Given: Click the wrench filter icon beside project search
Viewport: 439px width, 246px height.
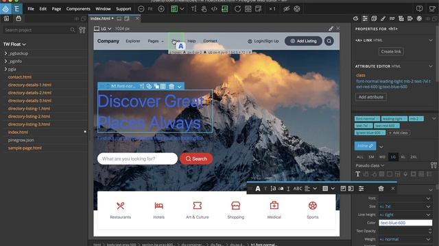Looking at the screenshot, I should pyautogui.click(x=82, y=30).
